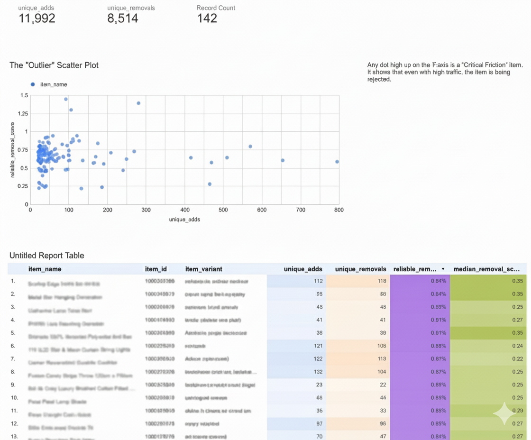531x440 pixels.
Task: Select the Critical Friction description text box
Action: coord(445,72)
